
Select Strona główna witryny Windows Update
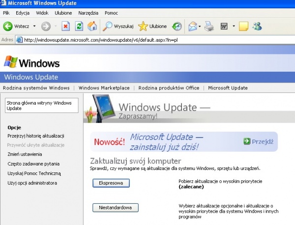(42, 106)
